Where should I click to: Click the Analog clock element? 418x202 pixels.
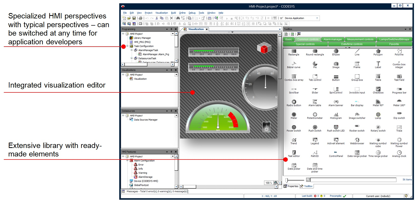[399, 154]
